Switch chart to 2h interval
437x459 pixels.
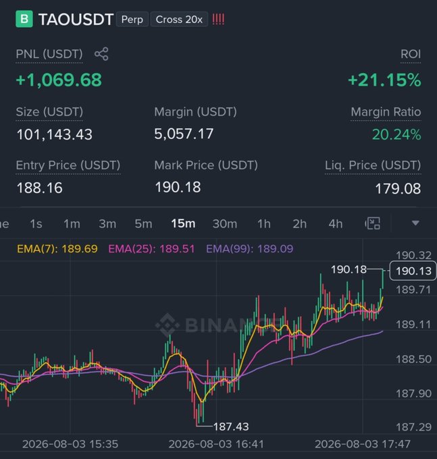(300, 224)
